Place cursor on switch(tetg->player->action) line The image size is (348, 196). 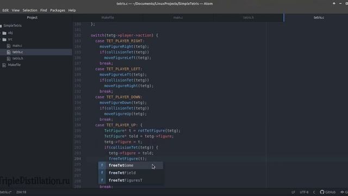125,35
